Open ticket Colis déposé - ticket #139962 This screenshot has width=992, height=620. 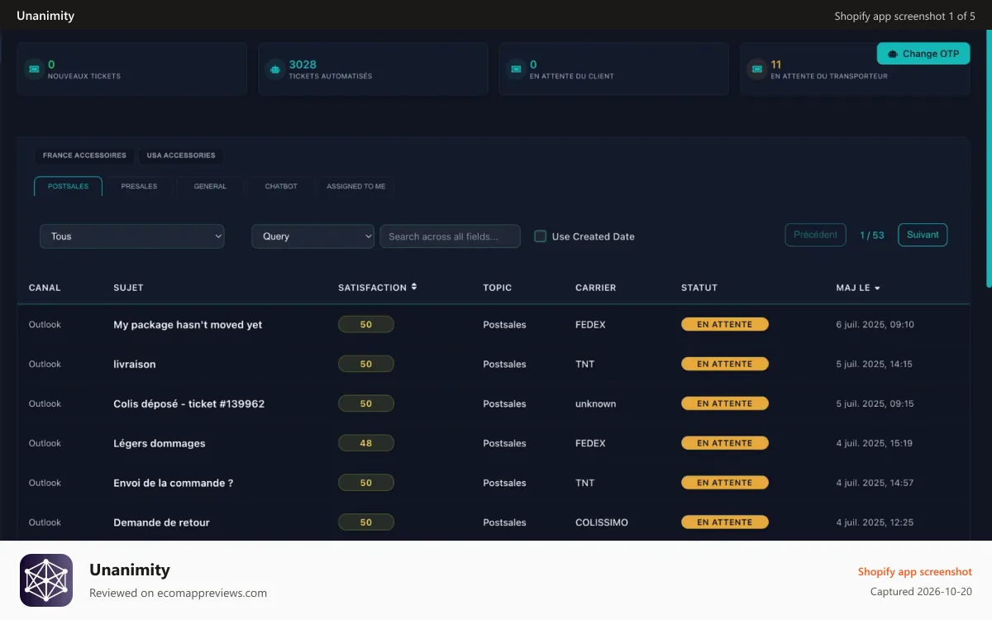click(189, 404)
